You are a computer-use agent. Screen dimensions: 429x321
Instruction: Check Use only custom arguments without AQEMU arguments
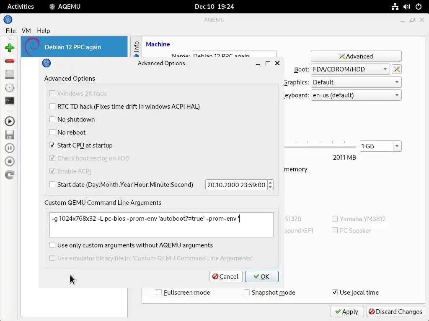52,245
